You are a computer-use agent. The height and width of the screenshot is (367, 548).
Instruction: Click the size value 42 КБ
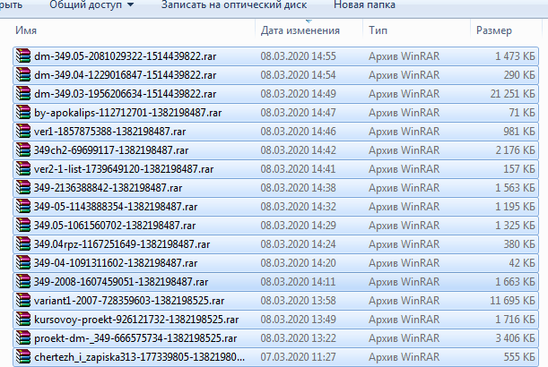tap(522, 264)
